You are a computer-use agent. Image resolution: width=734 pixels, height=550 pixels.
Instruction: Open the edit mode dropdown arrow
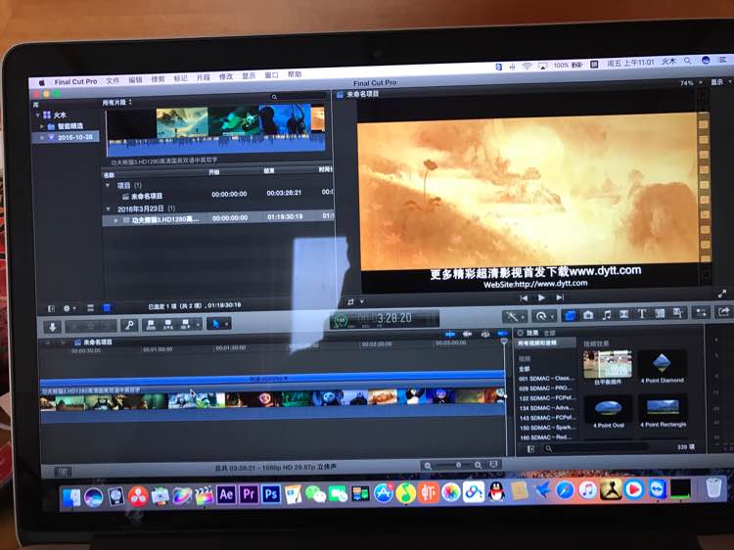pos(198,324)
